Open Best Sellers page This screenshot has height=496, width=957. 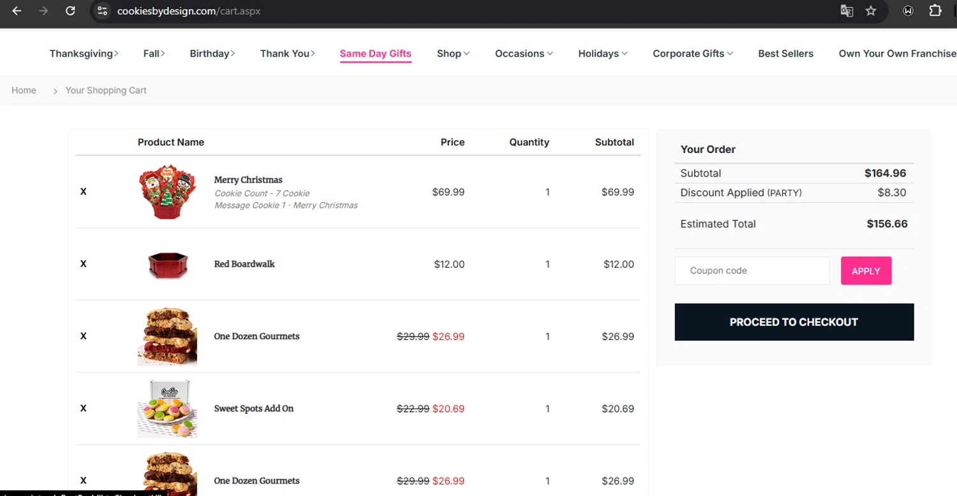coord(785,54)
